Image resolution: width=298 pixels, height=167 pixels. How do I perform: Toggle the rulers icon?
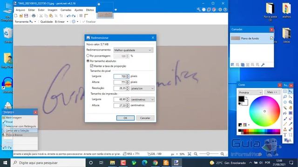point(86,16)
